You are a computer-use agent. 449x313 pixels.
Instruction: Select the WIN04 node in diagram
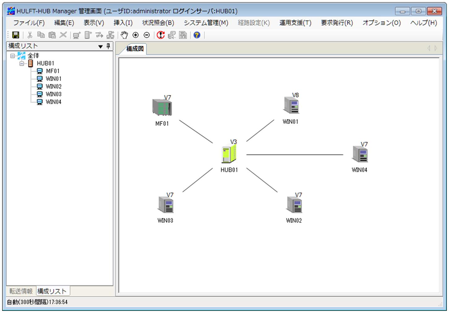[360, 154]
